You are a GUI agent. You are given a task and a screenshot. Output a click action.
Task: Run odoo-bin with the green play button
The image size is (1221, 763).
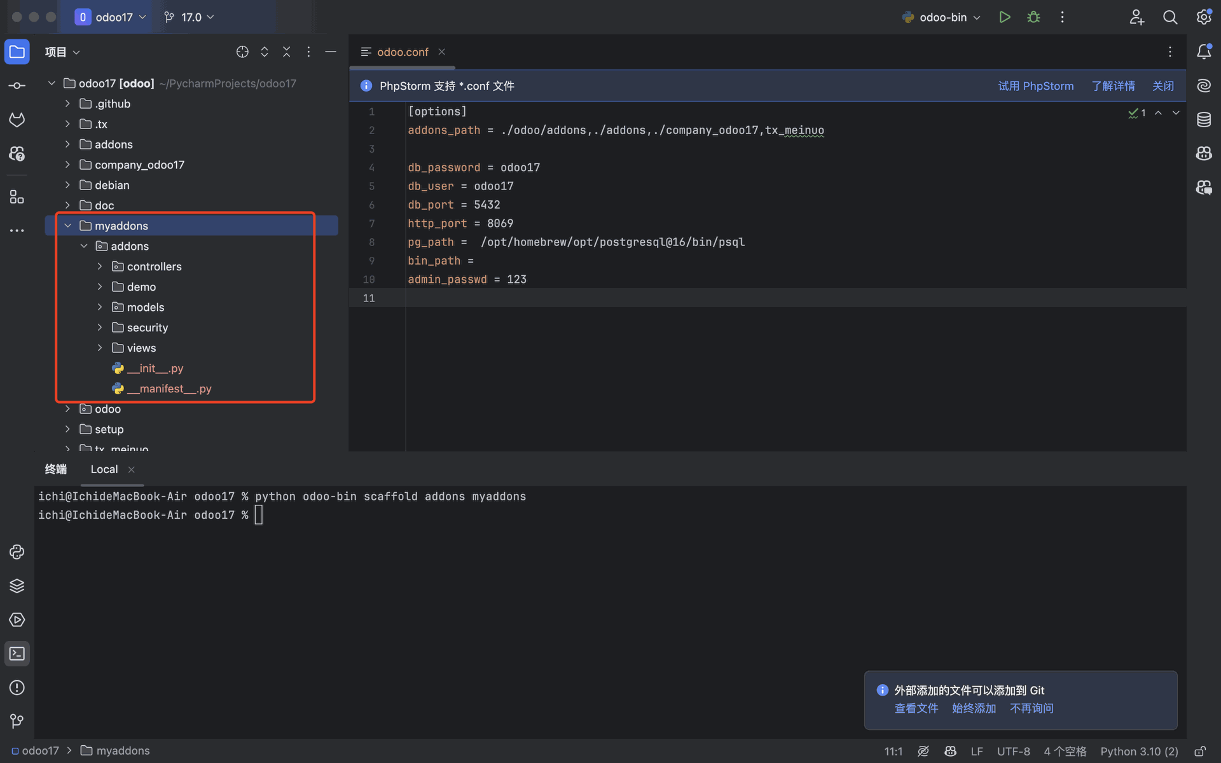click(1005, 17)
